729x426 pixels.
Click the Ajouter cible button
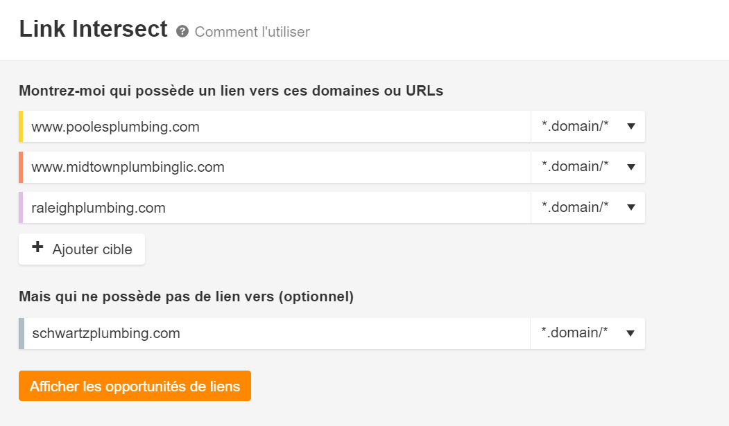(81, 248)
